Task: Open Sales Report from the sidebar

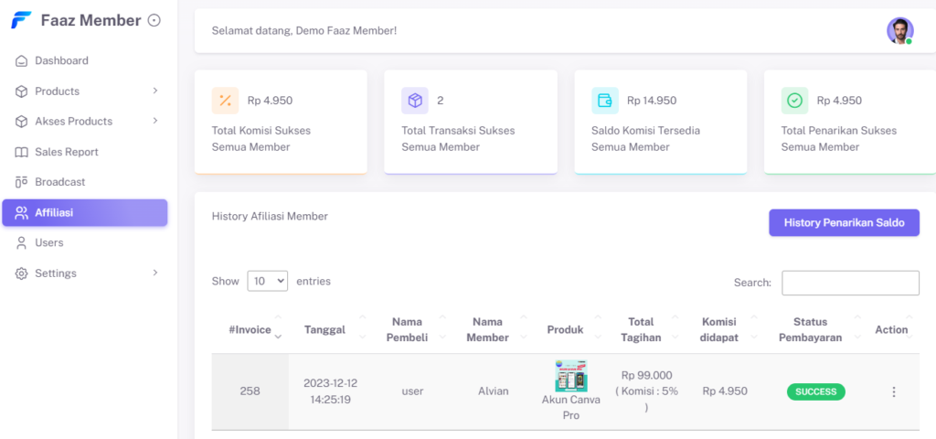Action: (66, 152)
